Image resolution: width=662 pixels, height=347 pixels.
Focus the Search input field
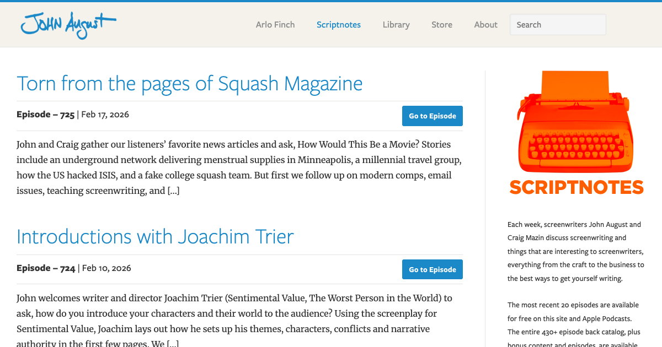click(558, 25)
